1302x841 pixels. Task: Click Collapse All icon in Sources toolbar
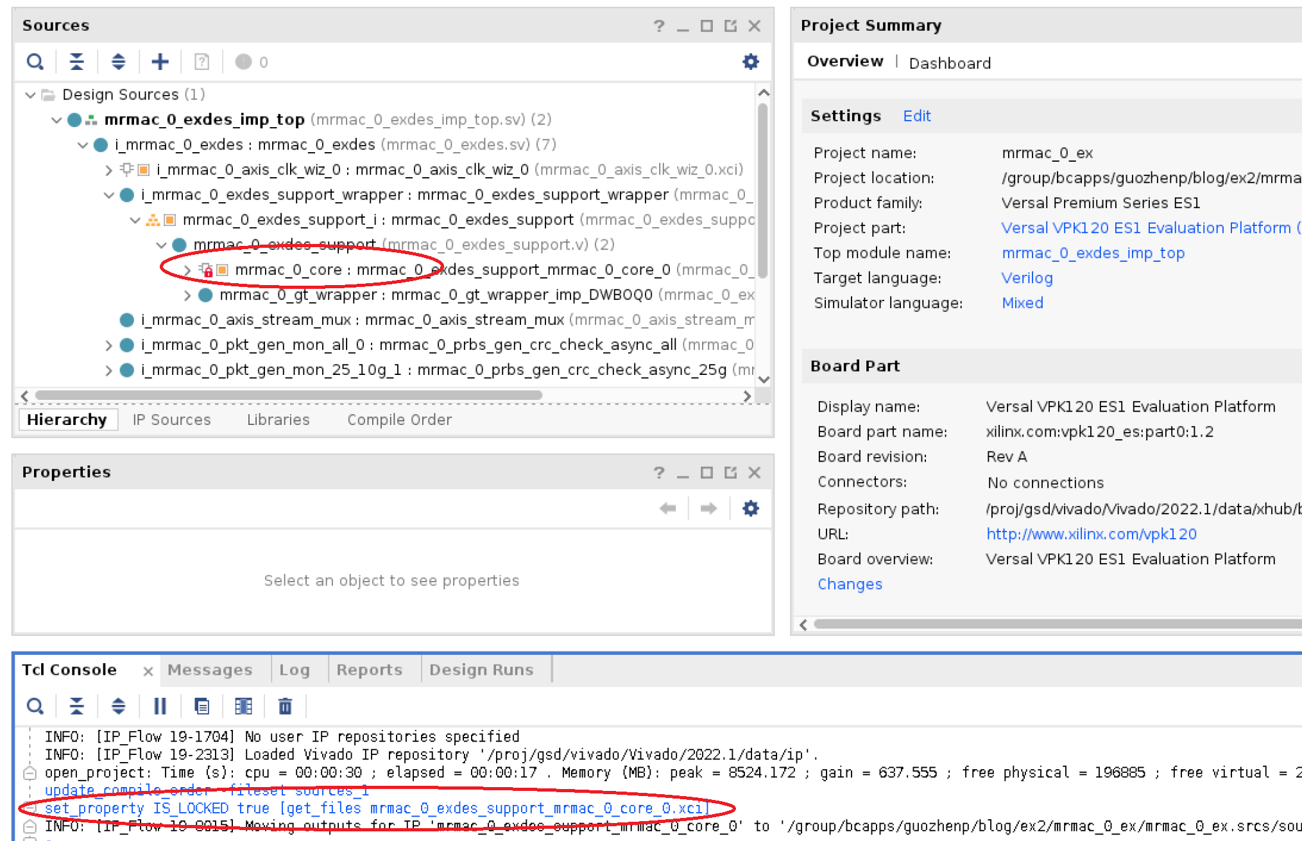pos(76,62)
